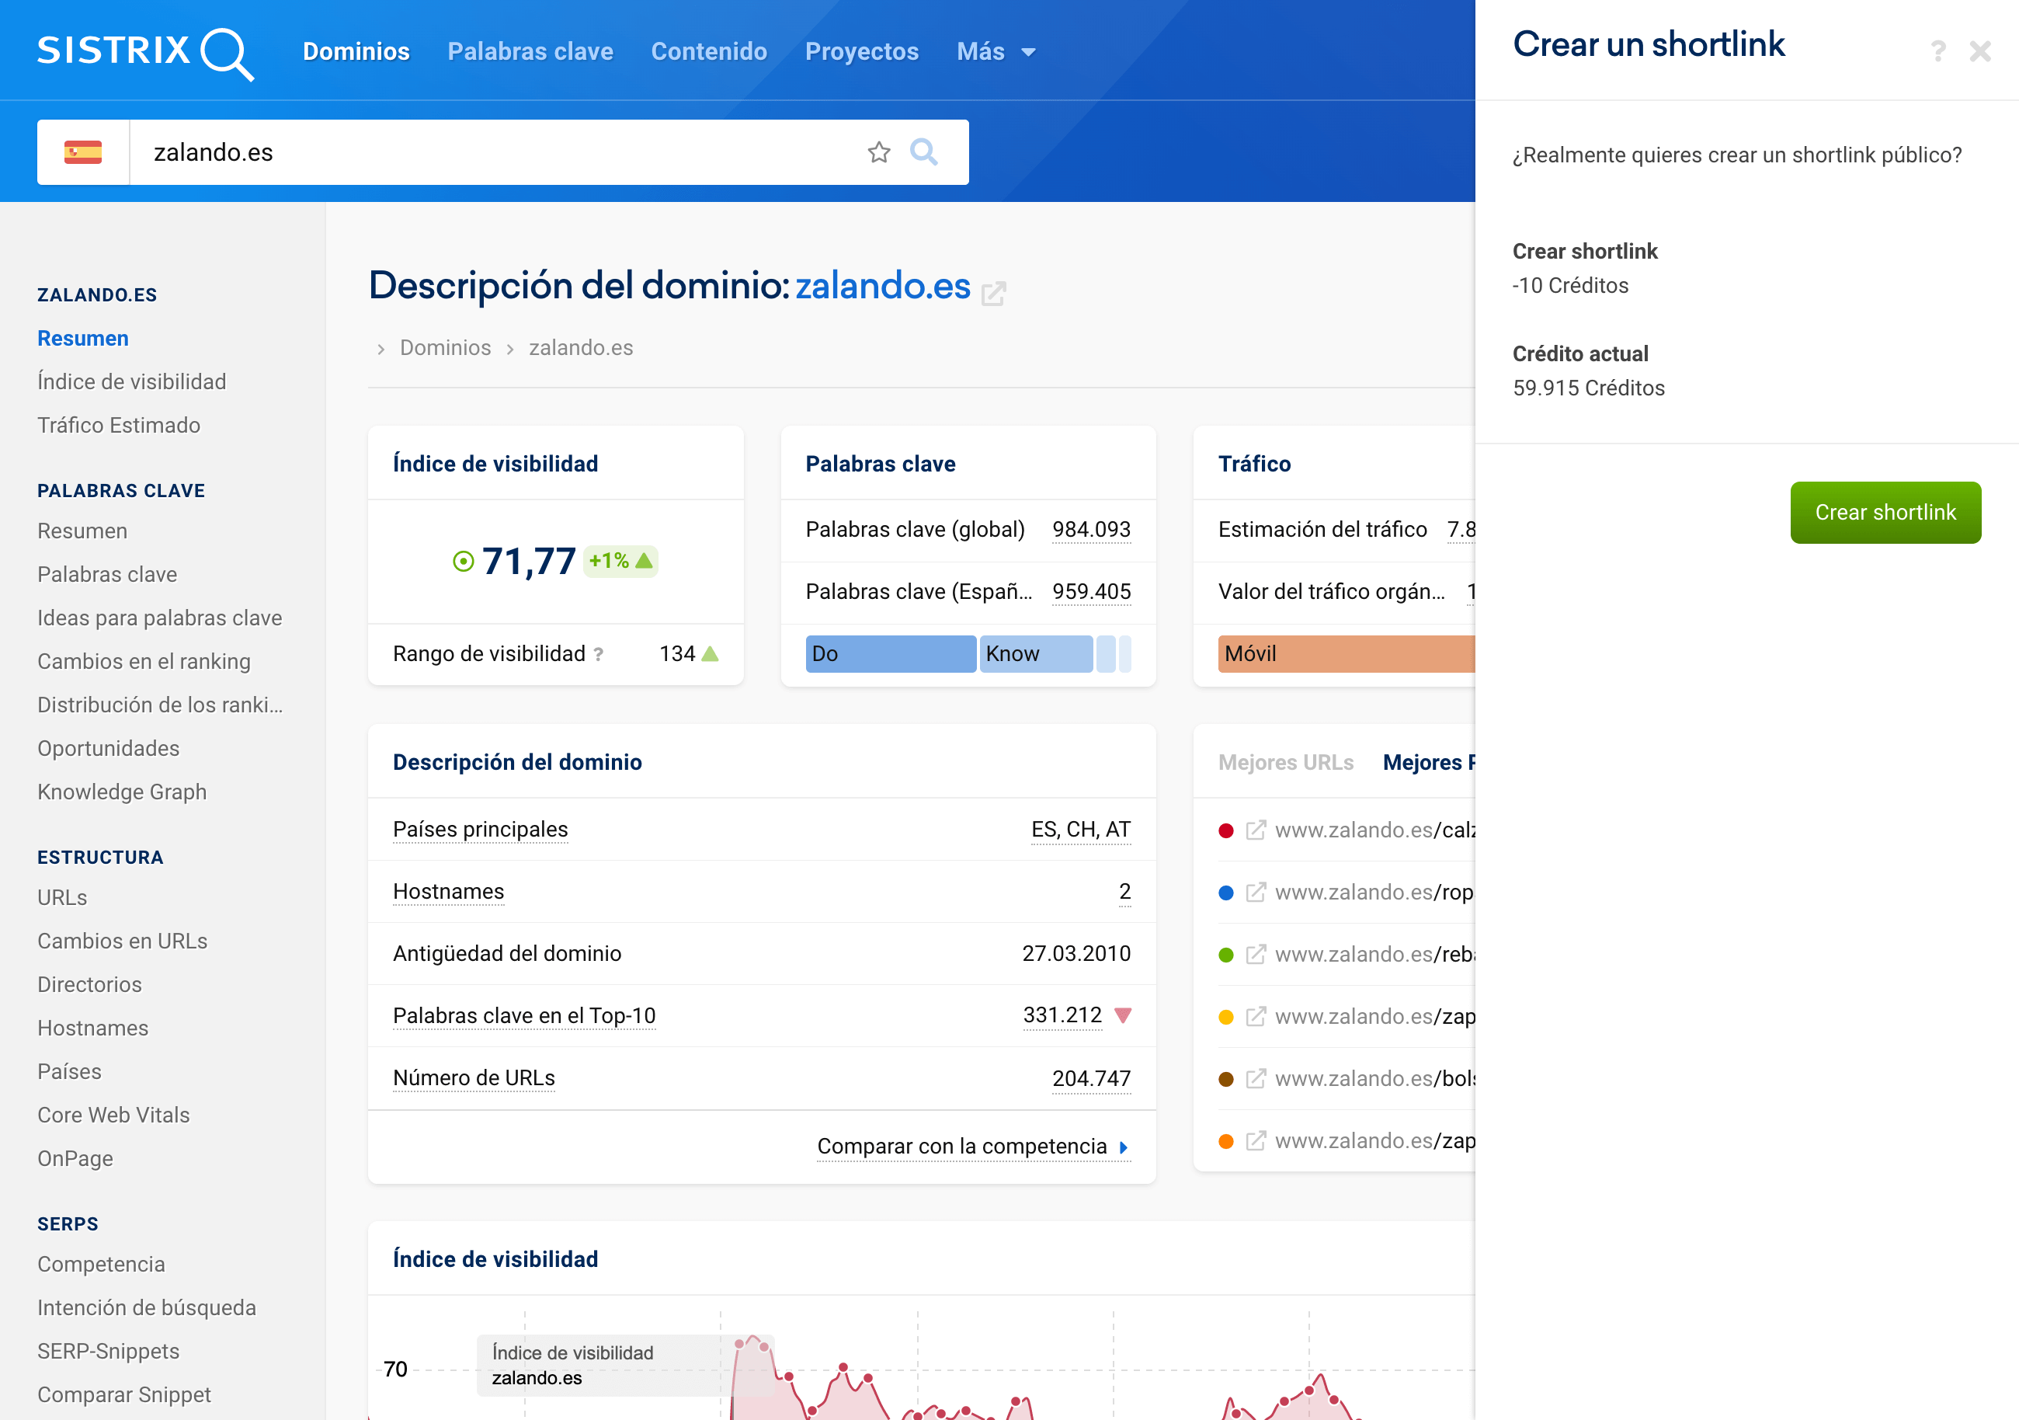Image resolution: width=2019 pixels, height=1420 pixels.
Task: Click help question mark in shortlink panel
Action: [1938, 51]
